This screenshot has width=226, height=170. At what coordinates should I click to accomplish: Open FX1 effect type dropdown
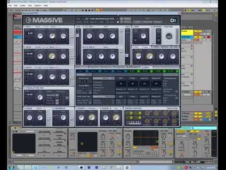click(x=145, y=47)
